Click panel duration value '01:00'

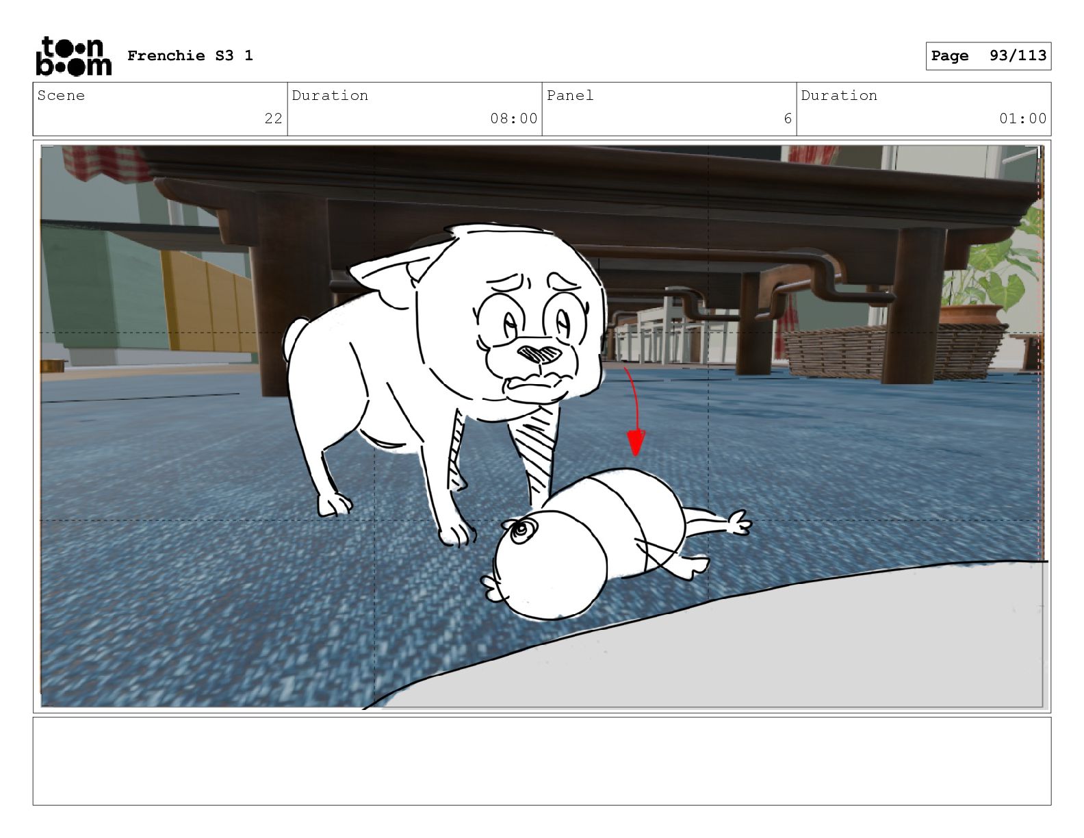[1023, 118]
